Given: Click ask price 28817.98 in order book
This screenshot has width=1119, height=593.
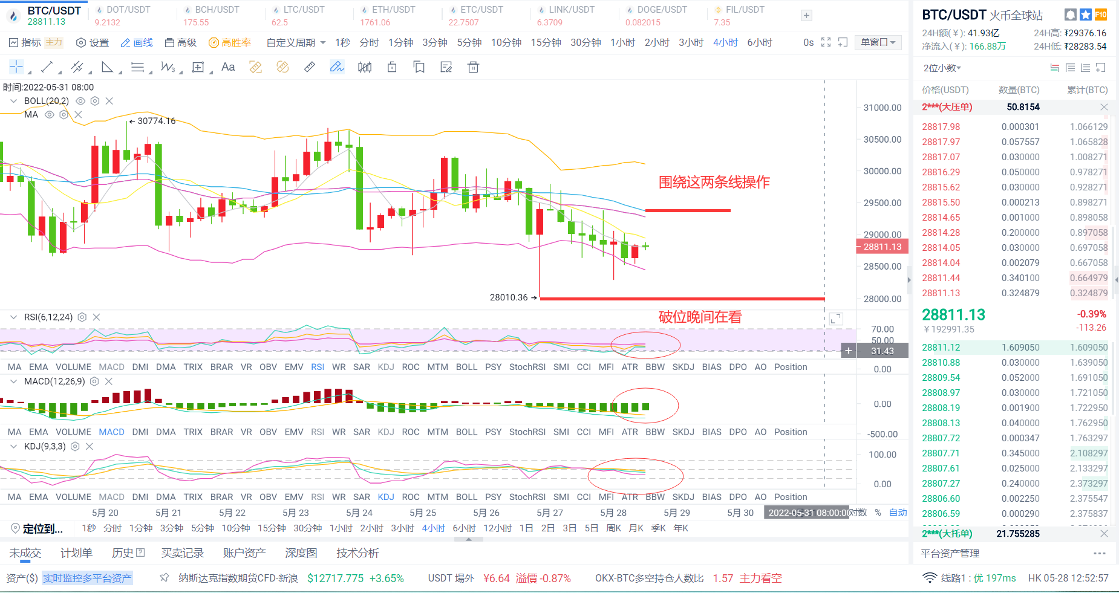Looking at the screenshot, I should (941, 127).
